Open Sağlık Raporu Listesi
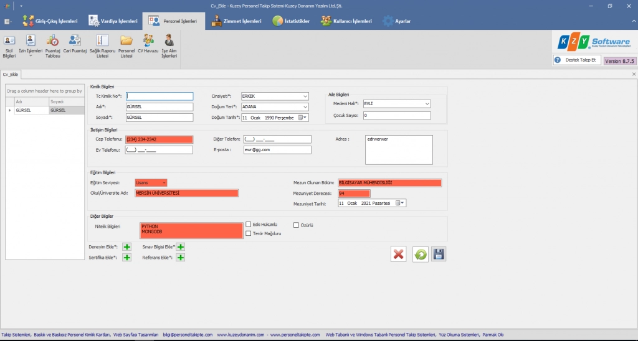 click(98, 45)
